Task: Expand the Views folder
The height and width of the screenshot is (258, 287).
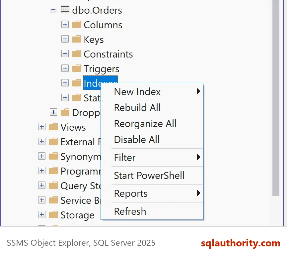Action: [42, 127]
